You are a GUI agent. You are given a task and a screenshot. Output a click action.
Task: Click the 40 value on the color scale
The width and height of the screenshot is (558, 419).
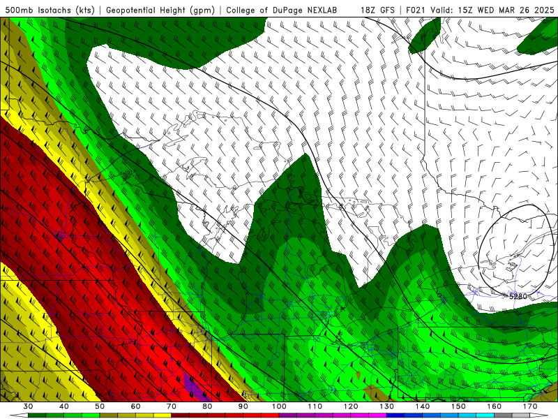click(64, 406)
